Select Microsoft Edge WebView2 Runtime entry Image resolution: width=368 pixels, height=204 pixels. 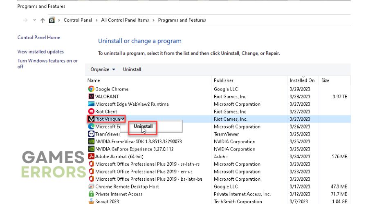point(132,104)
